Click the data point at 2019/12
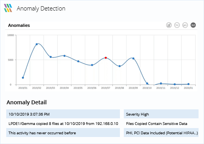This screenshot has width=204, height=144. click(175, 84)
